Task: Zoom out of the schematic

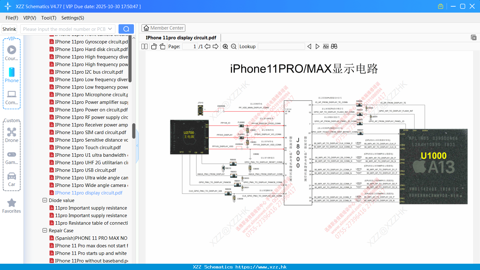Action: 234,47
